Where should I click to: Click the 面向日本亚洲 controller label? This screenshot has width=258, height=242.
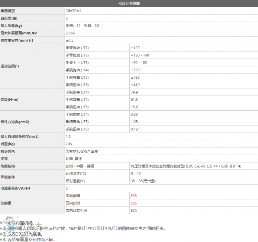pyautogui.click(x=76, y=211)
